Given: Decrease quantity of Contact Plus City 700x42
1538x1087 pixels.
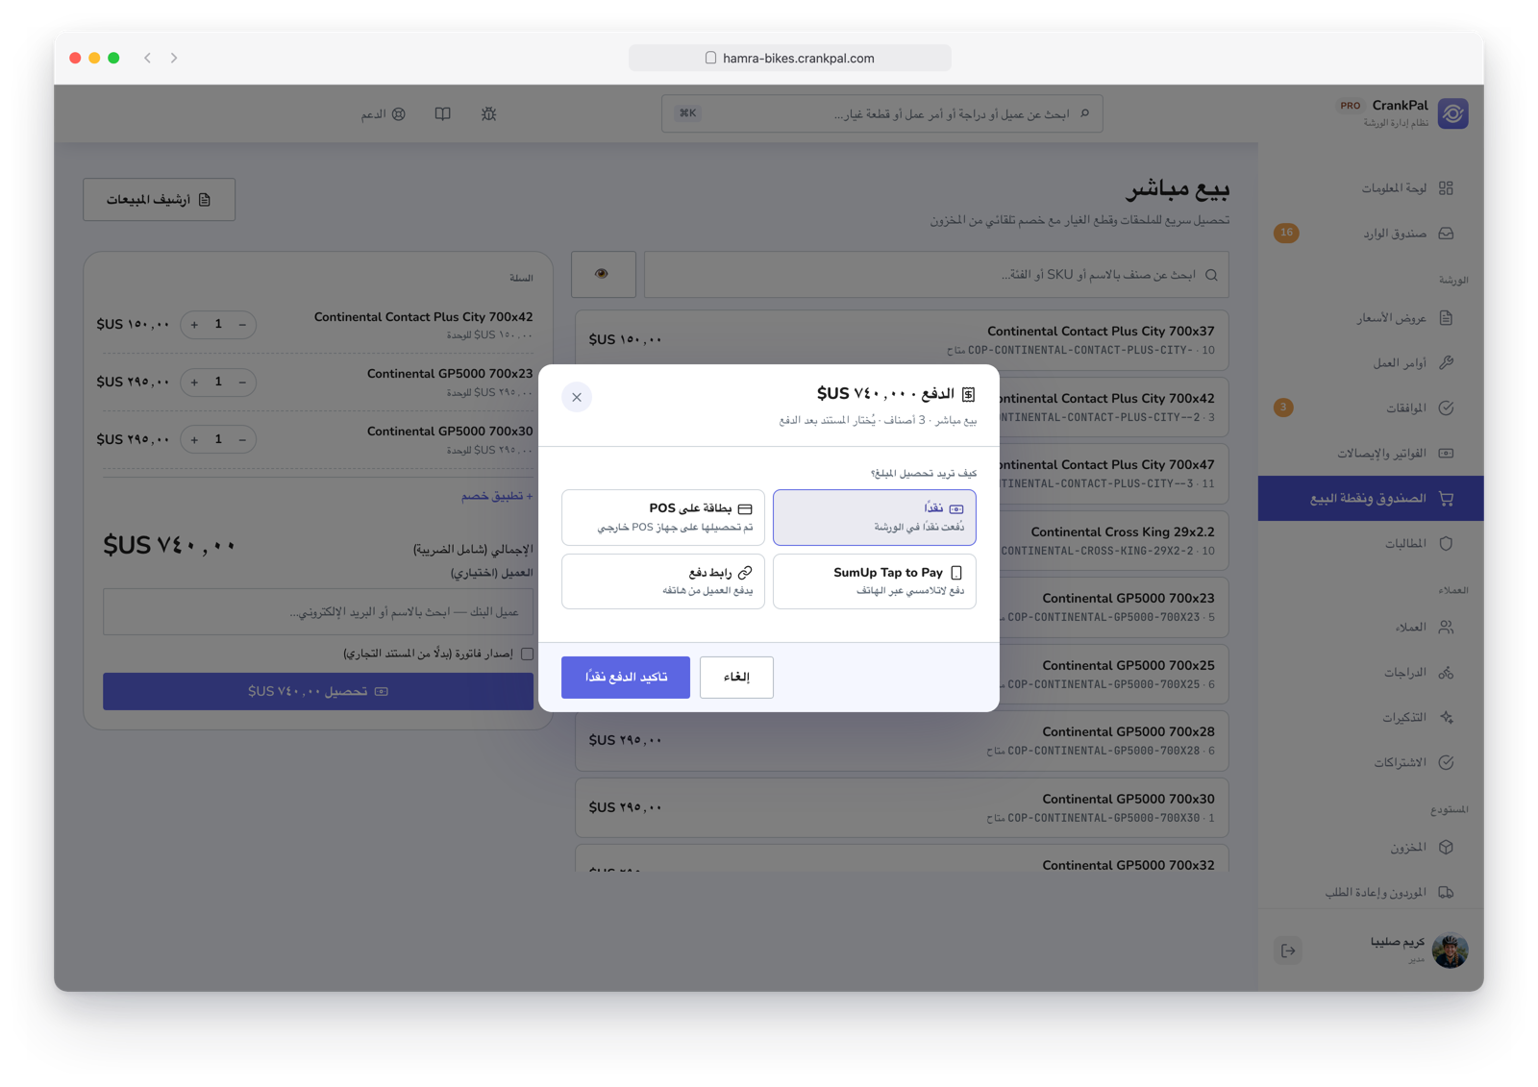Looking at the screenshot, I should coord(242,325).
